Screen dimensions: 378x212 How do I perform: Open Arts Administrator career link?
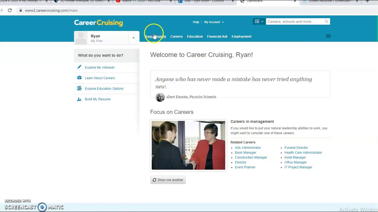pyautogui.click(x=248, y=148)
